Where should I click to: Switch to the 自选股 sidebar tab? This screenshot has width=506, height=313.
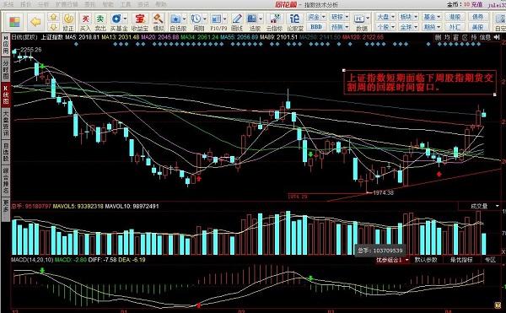pos(6,153)
